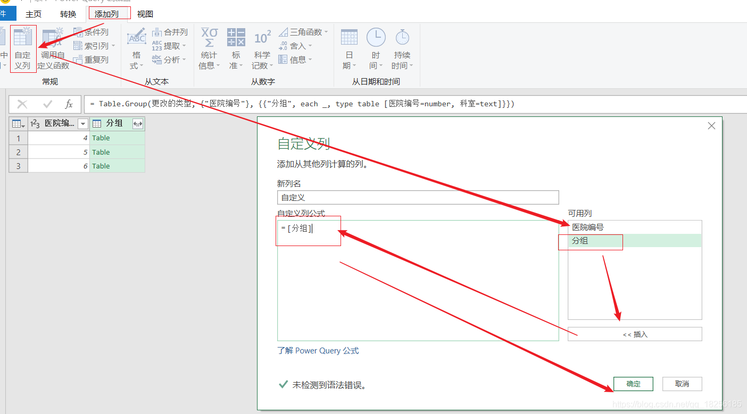Switch to the Transform (转换) tab
747x414 pixels.
[68, 14]
